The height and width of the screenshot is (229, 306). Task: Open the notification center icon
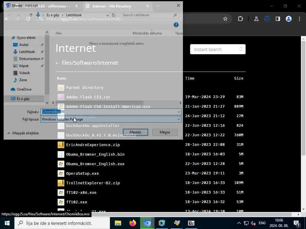tap(296, 223)
